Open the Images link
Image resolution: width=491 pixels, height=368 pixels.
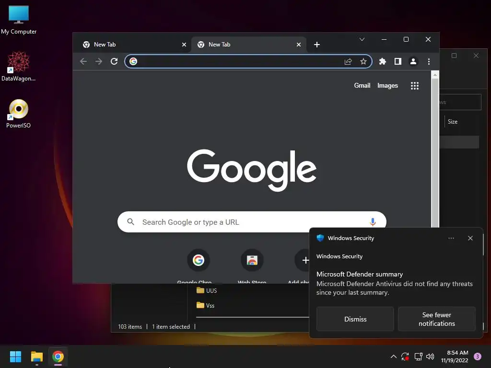387,85
